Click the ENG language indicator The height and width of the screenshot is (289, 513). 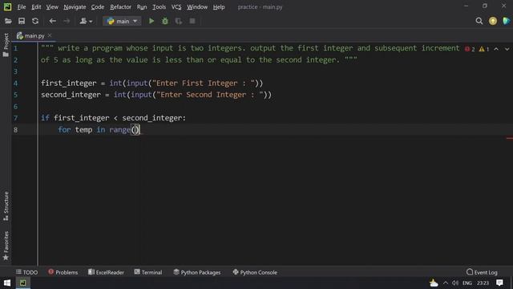pos(467,283)
